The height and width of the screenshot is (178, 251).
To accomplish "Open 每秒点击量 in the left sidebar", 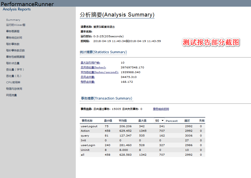I will [13, 63].
